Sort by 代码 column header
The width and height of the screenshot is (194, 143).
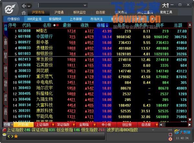pyautogui.click(x=27, y=25)
